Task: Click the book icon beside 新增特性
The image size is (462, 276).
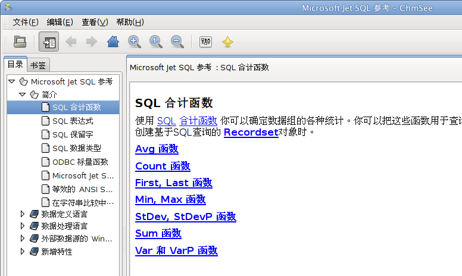Action: coord(35,252)
